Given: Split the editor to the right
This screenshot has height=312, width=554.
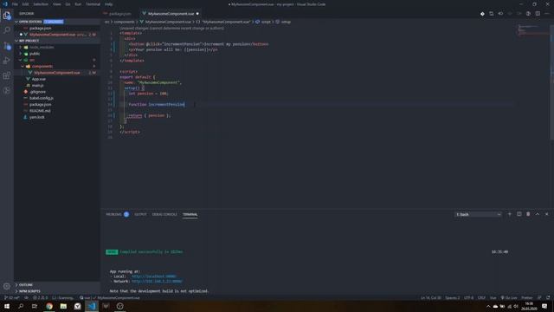Looking at the screenshot, I should click(x=538, y=14).
